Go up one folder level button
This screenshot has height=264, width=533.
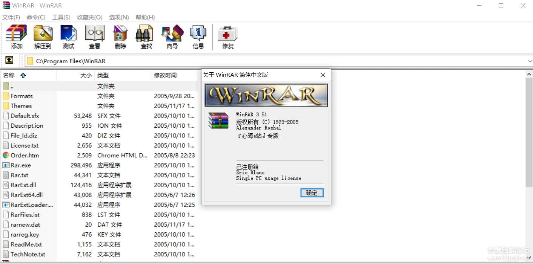(9, 60)
